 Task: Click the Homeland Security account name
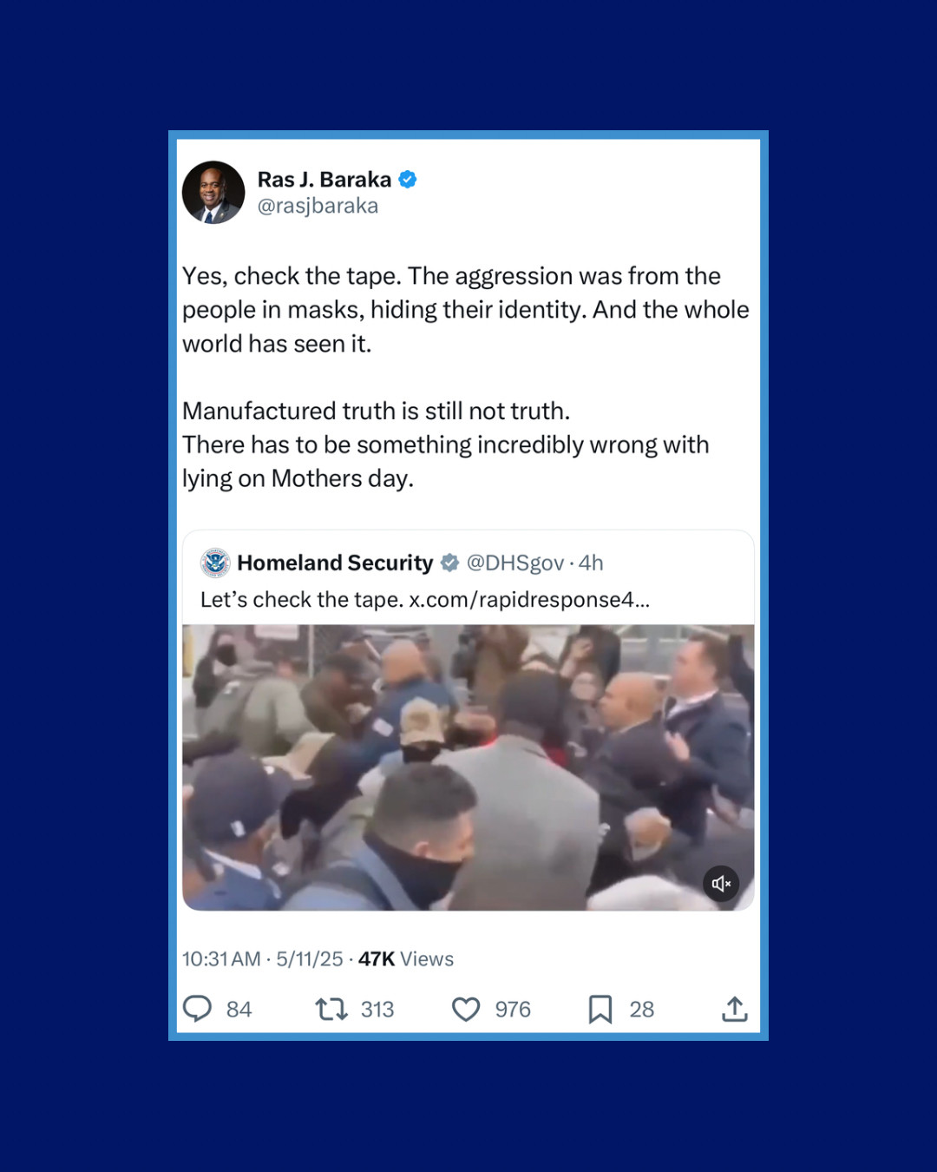coord(335,563)
